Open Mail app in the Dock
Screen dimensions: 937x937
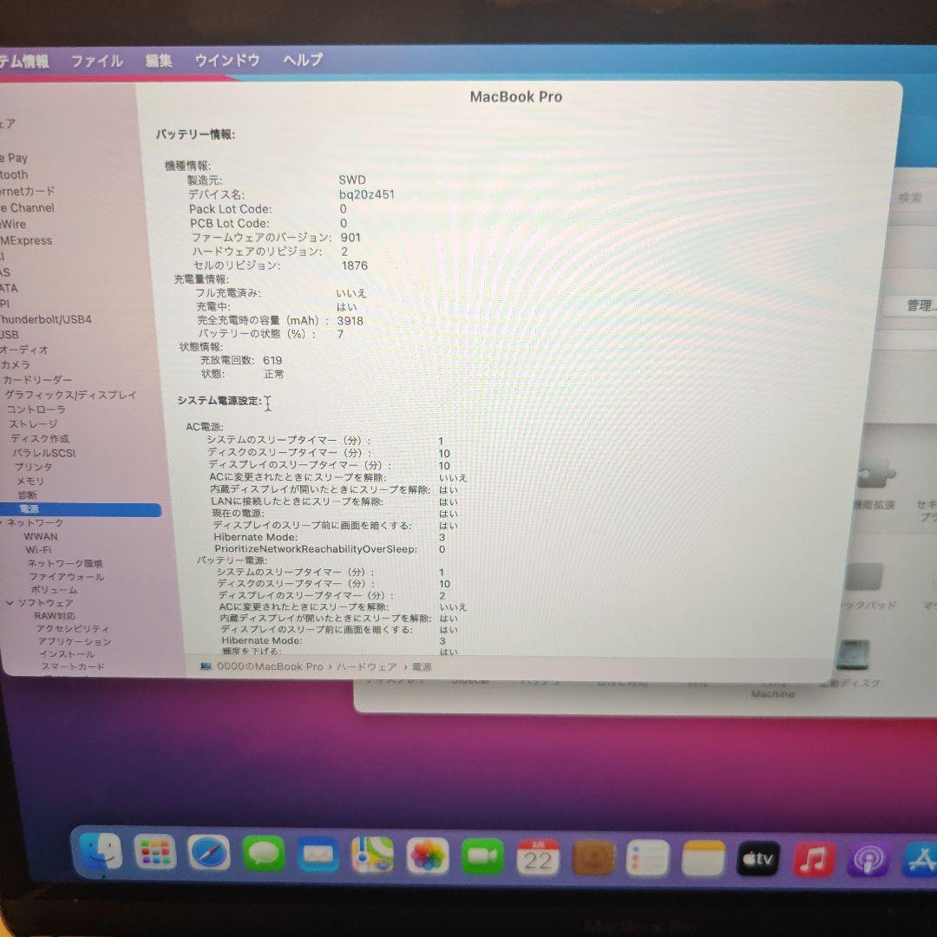[x=318, y=855]
